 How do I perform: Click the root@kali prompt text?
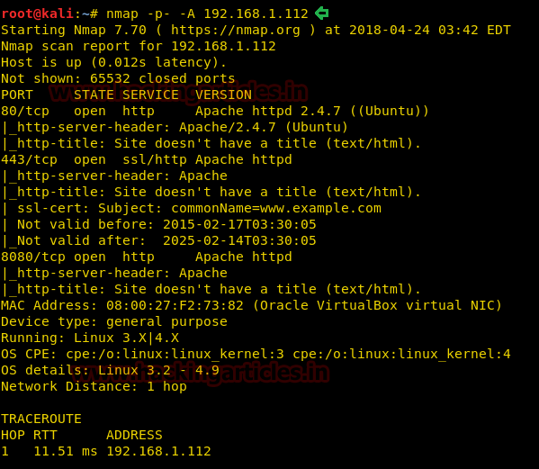point(38,14)
